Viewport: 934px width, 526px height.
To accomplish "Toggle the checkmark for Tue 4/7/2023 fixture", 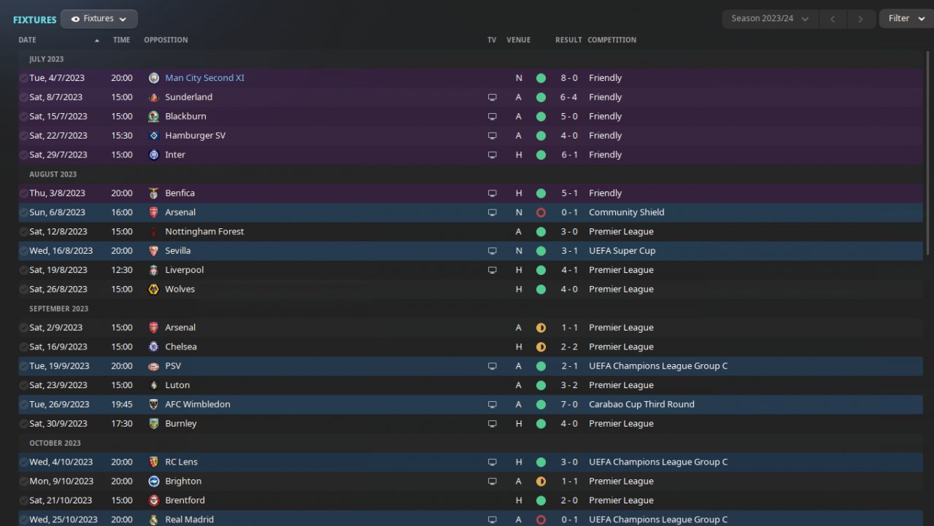I will [x=23, y=78].
